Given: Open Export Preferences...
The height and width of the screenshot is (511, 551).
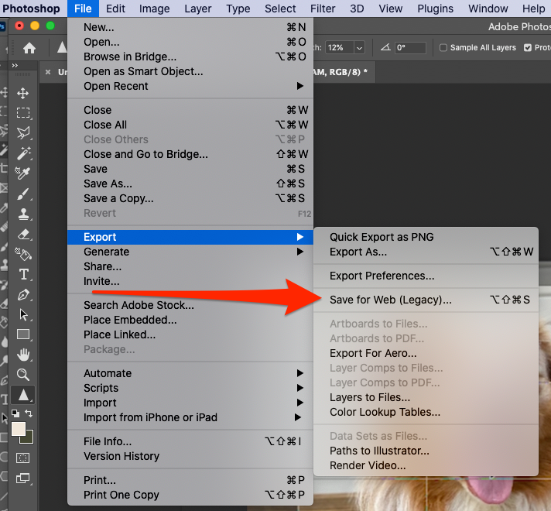Looking at the screenshot, I should [426, 276].
